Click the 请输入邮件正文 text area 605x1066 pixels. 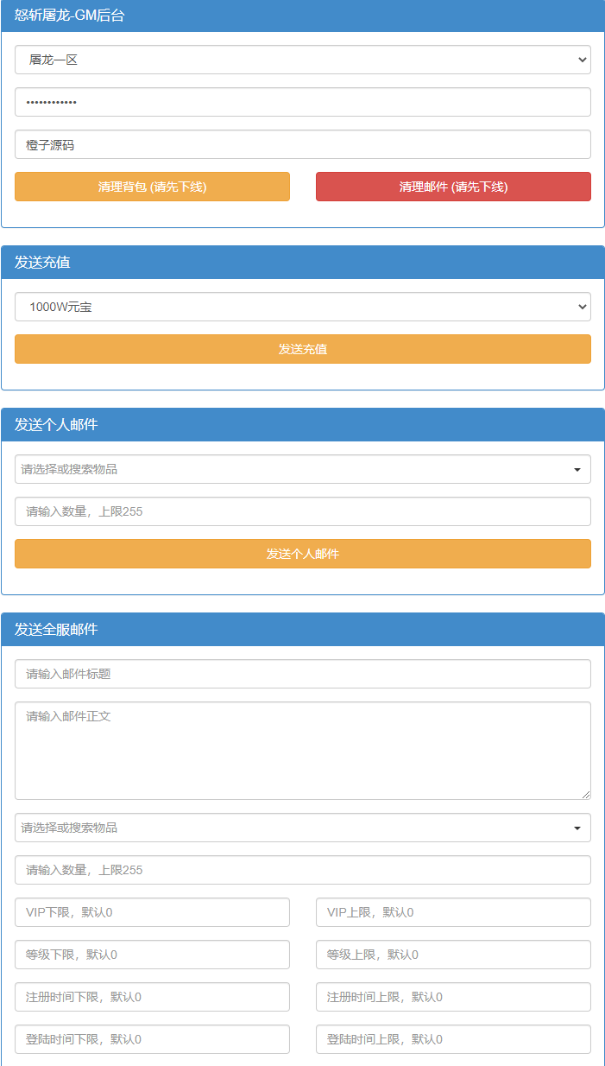[302, 750]
